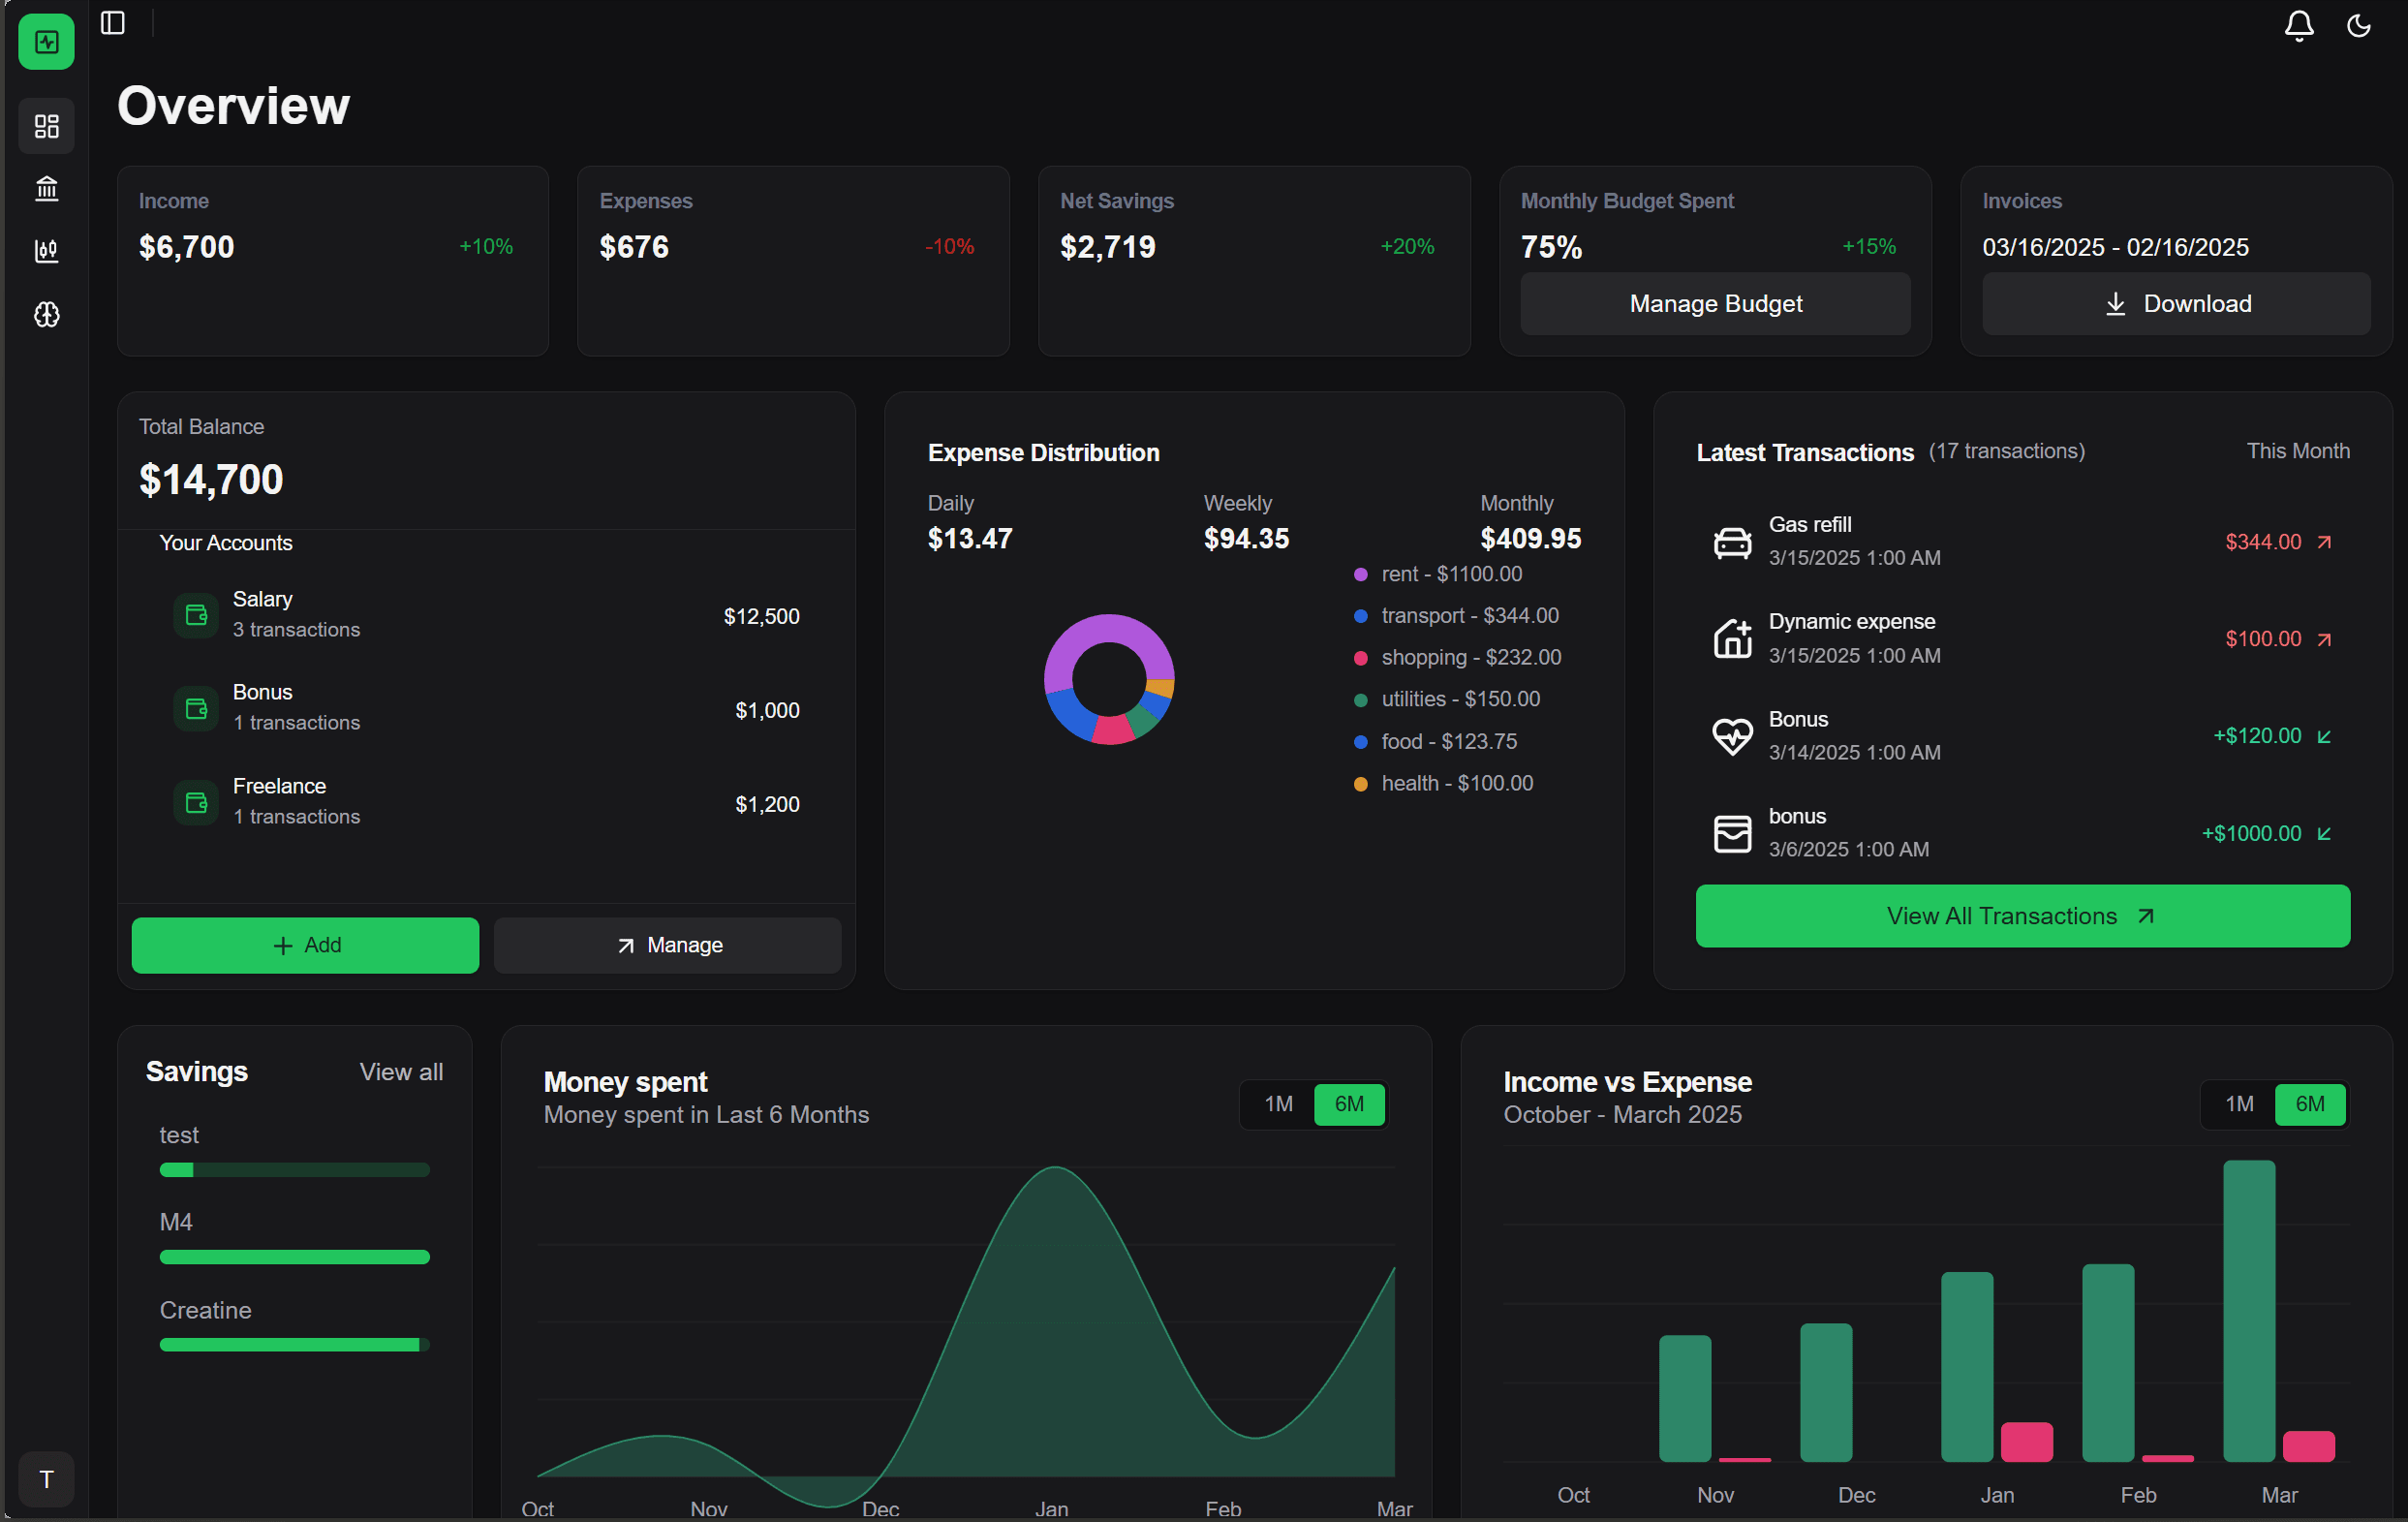Click the Manage Budget button
Image resolution: width=2408 pixels, height=1522 pixels.
pyautogui.click(x=1714, y=303)
